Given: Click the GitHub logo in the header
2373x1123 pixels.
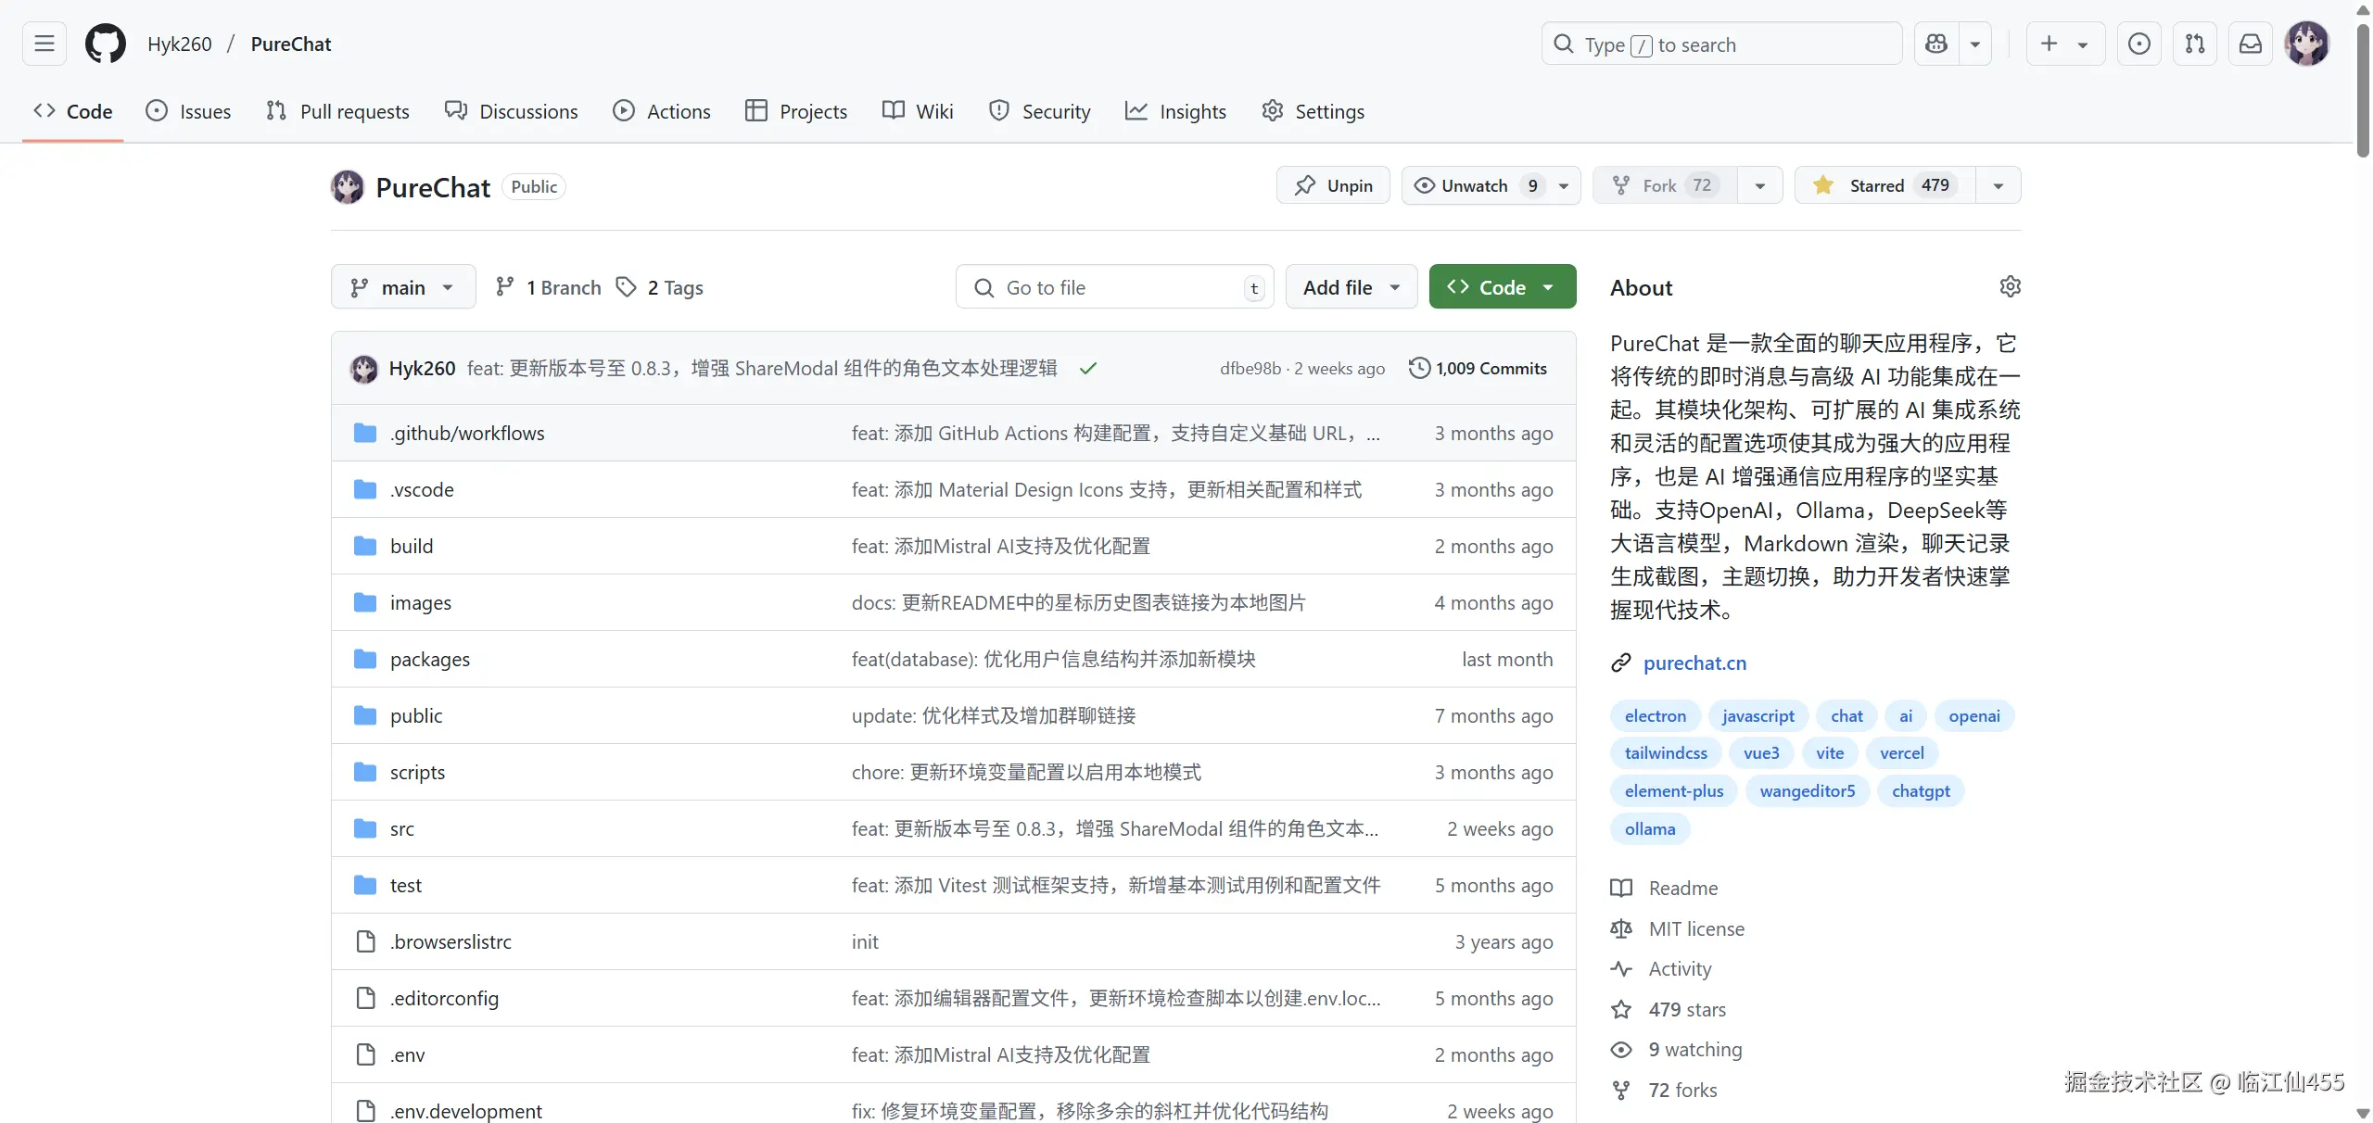Looking at the screenshot, I should point(106,44).
